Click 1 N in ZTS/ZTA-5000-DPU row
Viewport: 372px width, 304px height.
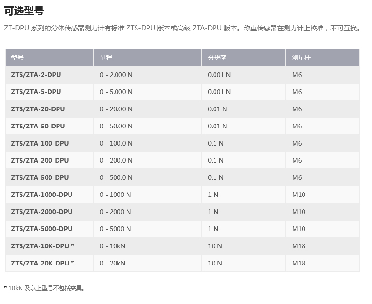[x=213, y=229]
